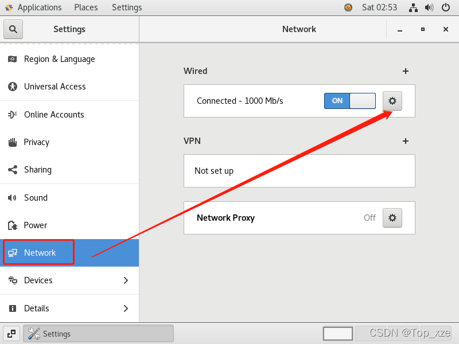
Task: Expand Devices using its chevron arrow
Action: 126,280
